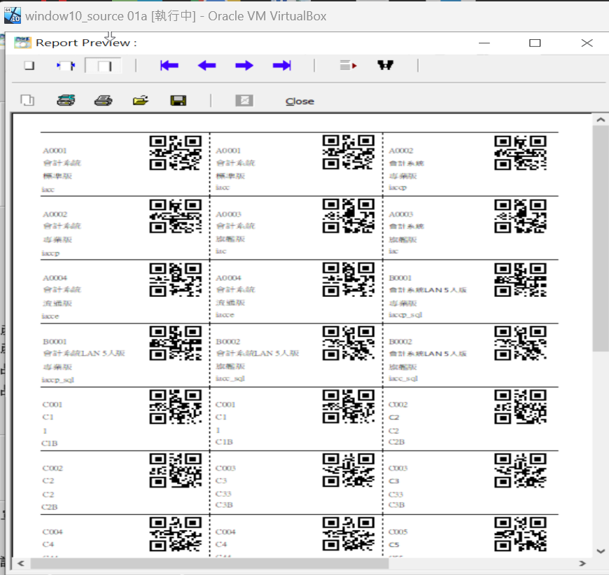Close the report preview using the Close button
609x575 pixels.
coord(300,102)
